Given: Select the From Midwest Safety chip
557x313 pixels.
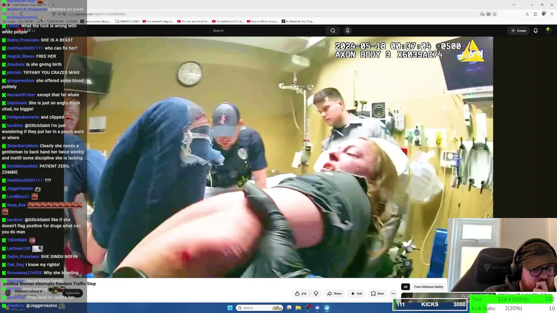Looking at the screenshot, I should [429, 287].
